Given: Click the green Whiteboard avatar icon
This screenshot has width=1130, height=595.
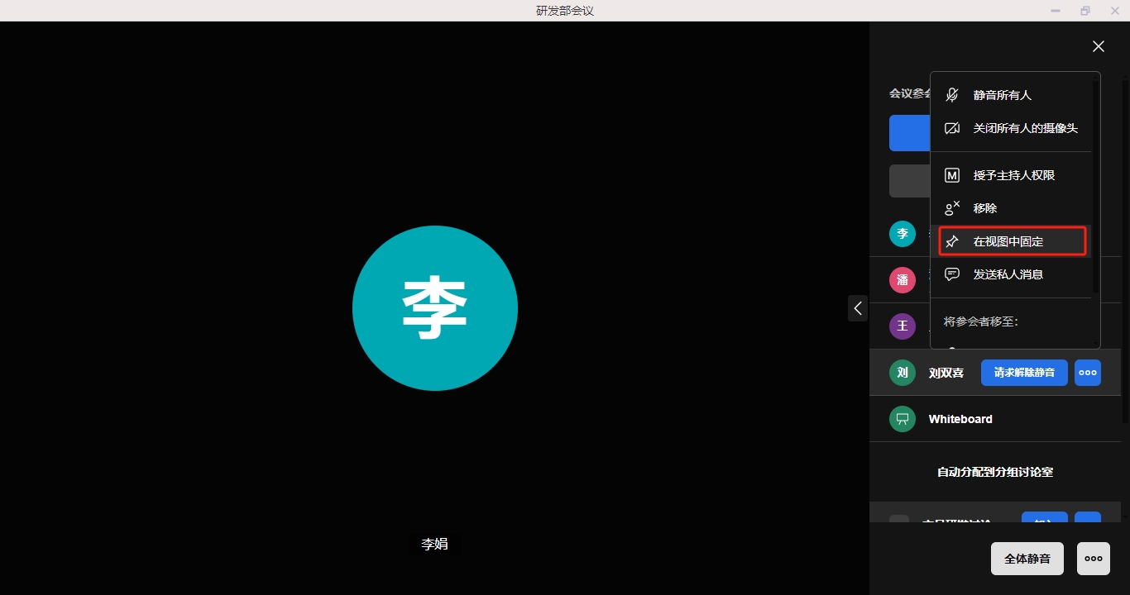Looking at the screenshot, I should pyautogui.click(x=903, y=419).
